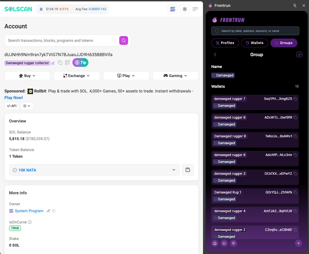The width and height of the screenshot is (309, 254).
Task: Select the Damawged Rug 1 label
Action: [227, 192]
